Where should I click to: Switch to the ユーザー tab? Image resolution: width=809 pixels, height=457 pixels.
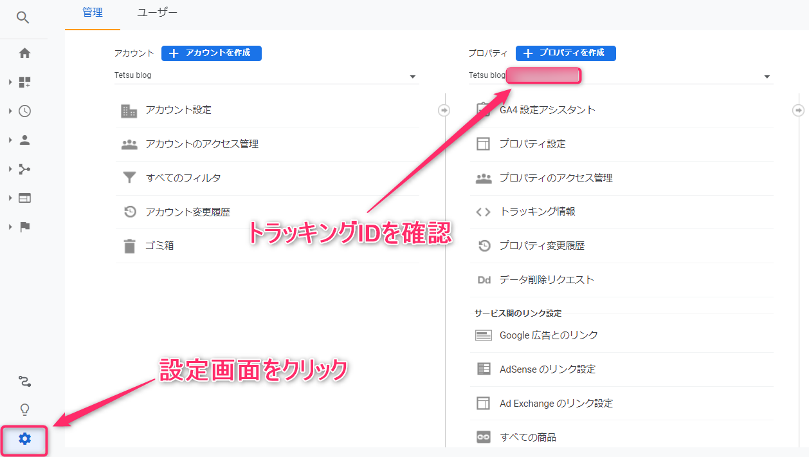pyautogui.click(x=157, y=12)
